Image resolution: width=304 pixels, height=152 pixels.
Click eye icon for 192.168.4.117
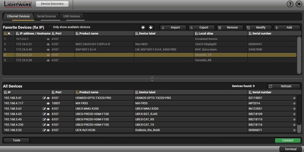[x=48, y=104]
